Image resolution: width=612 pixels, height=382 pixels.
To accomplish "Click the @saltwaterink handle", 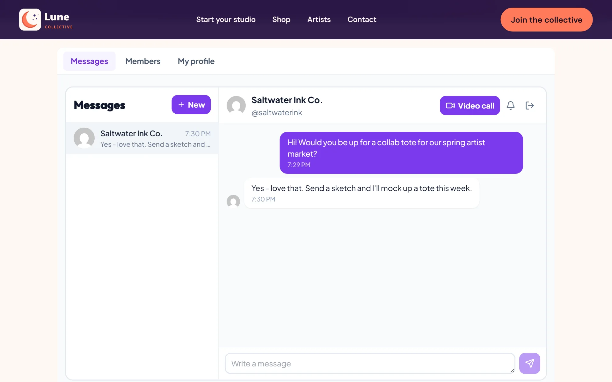I will click(277, 113).
